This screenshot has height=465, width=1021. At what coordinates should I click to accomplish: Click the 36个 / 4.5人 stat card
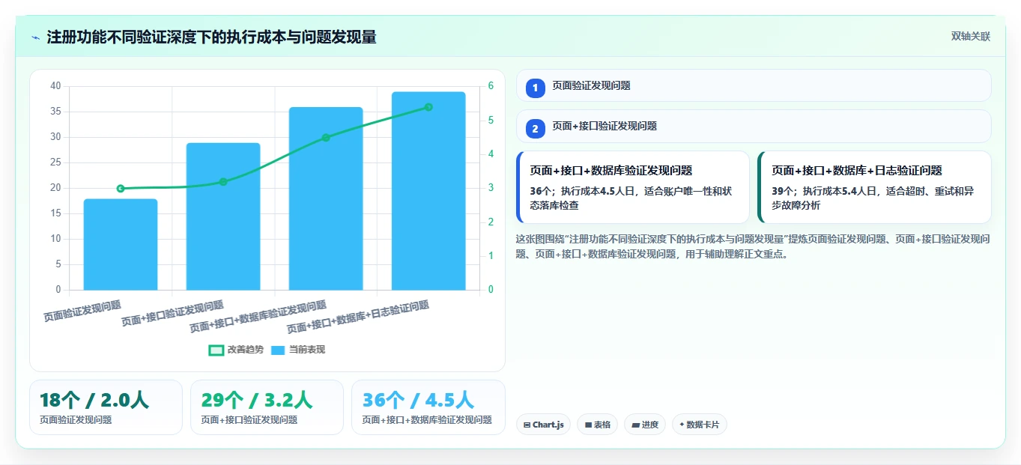[x=428, y=407]
